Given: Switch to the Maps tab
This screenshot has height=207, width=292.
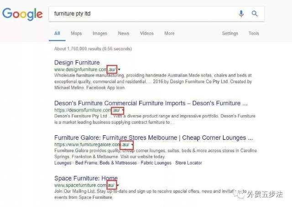Looking at the screenshot, I should [x=76, y=33].
